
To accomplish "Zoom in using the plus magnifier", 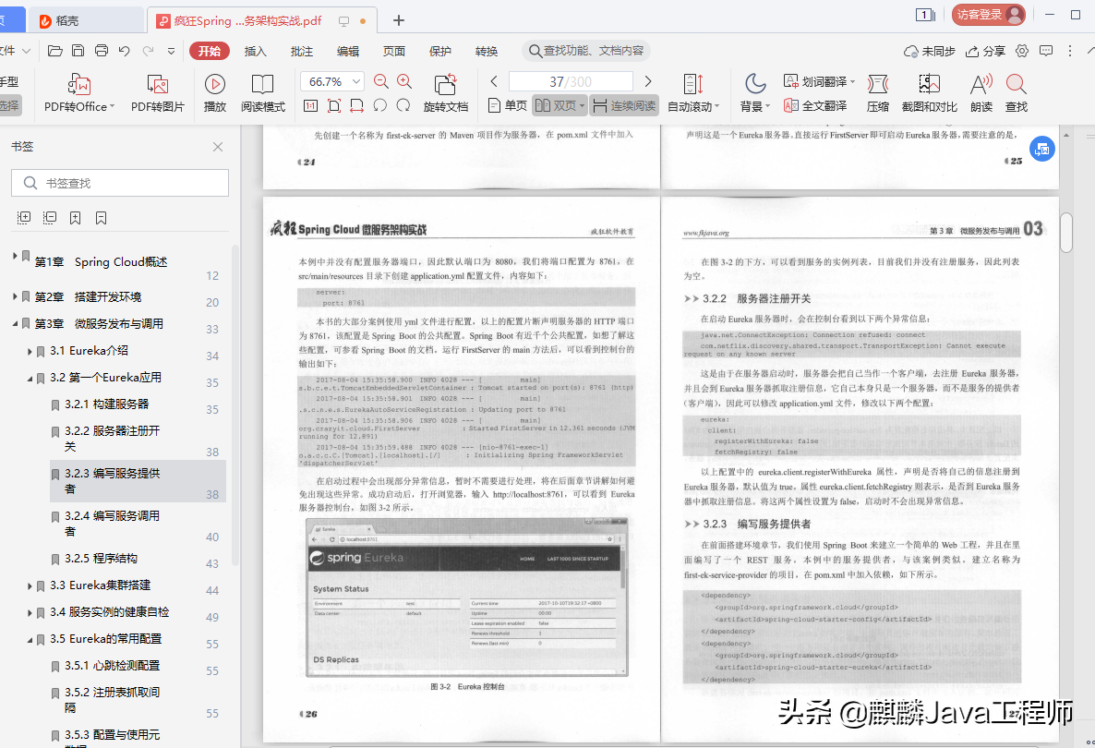I will pyautogui.click(x=404, y=81).
